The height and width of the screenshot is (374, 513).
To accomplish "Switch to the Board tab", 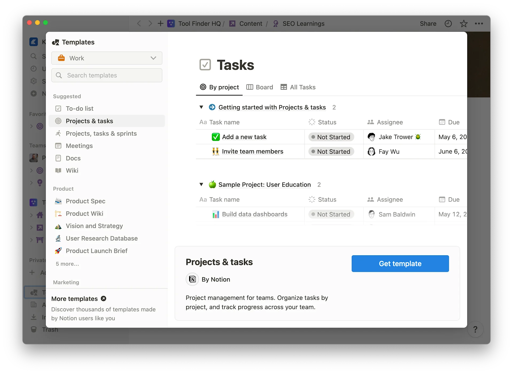I will pos(259,87).
